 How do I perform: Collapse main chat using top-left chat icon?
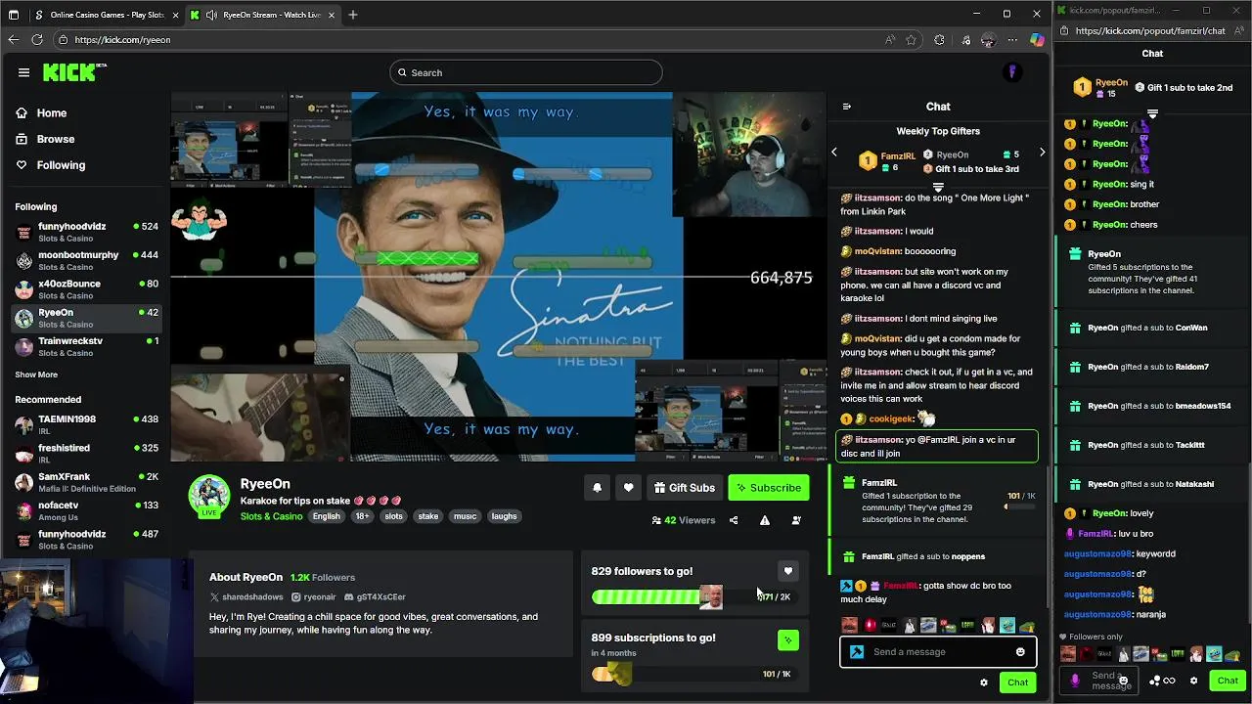(846, 107)
